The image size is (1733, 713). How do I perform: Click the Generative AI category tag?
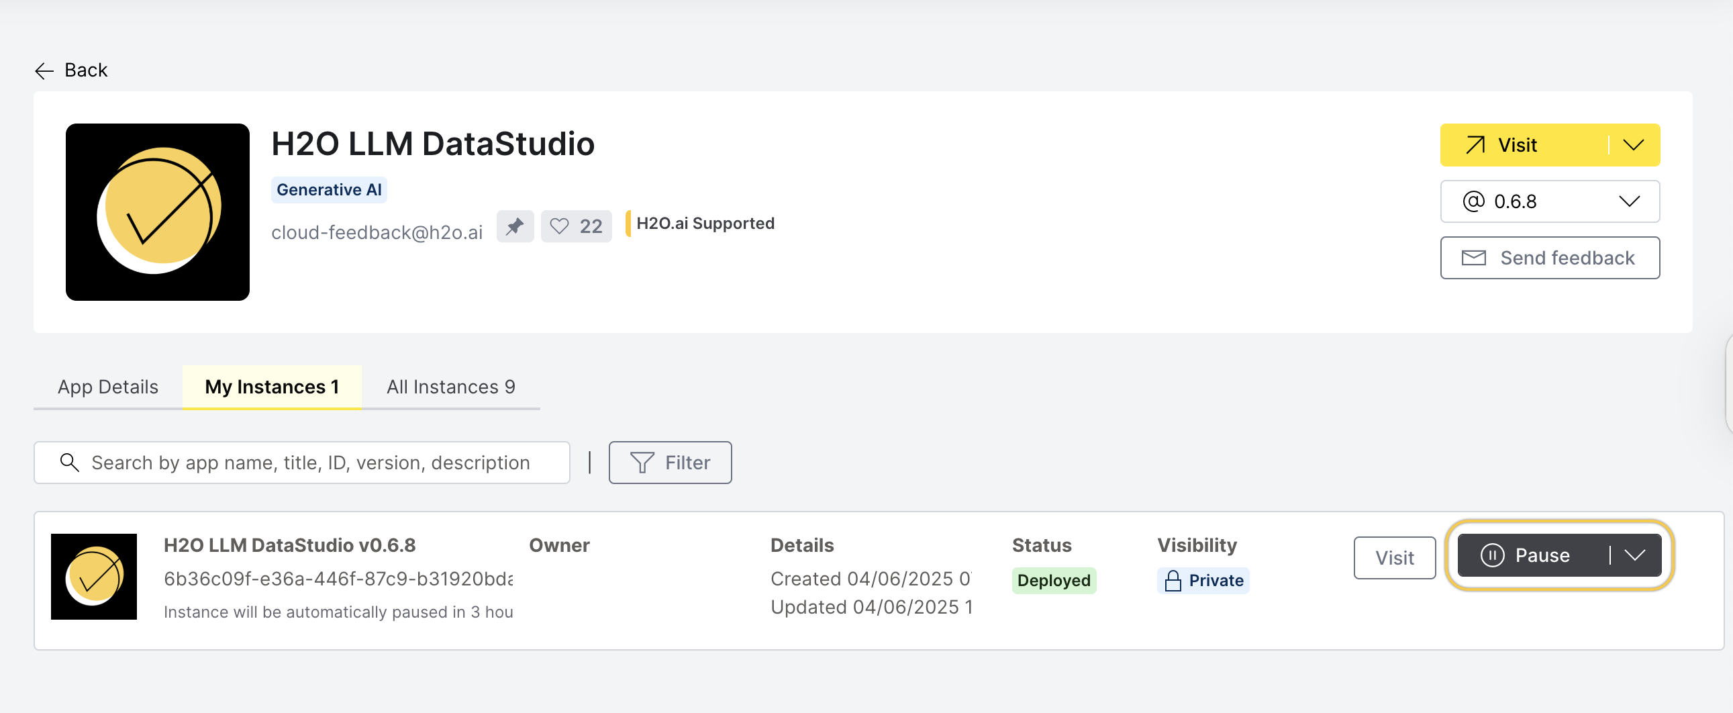click(329, 190)
